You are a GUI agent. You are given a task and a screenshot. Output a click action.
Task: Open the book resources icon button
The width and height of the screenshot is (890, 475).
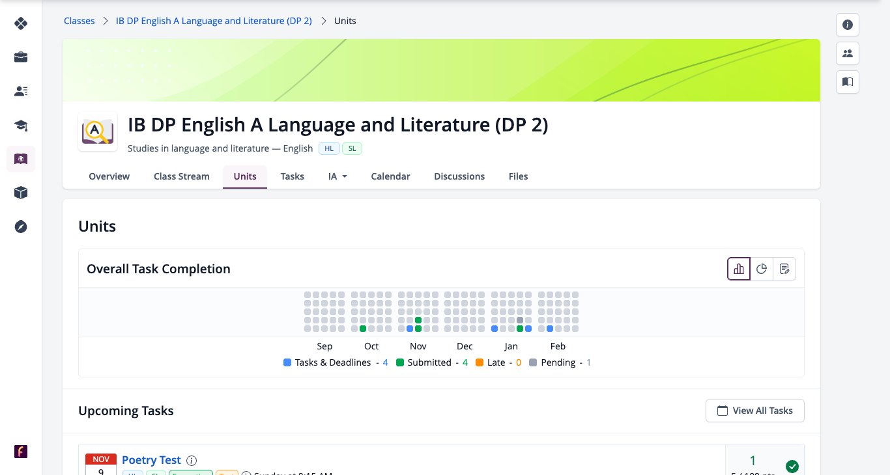(848, 82)
